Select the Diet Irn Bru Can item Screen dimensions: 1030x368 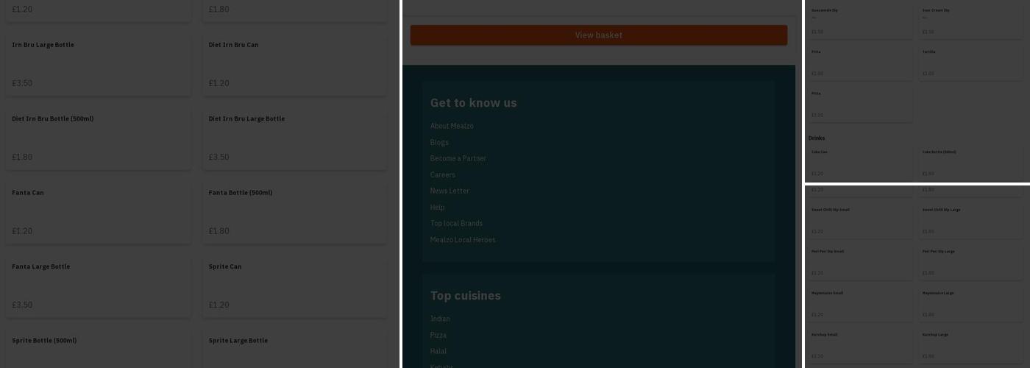[294, 64]
